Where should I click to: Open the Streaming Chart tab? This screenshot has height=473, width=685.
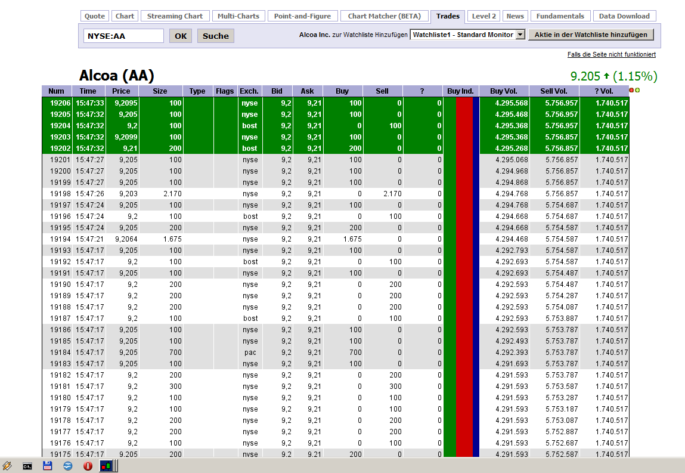point(175,16)
